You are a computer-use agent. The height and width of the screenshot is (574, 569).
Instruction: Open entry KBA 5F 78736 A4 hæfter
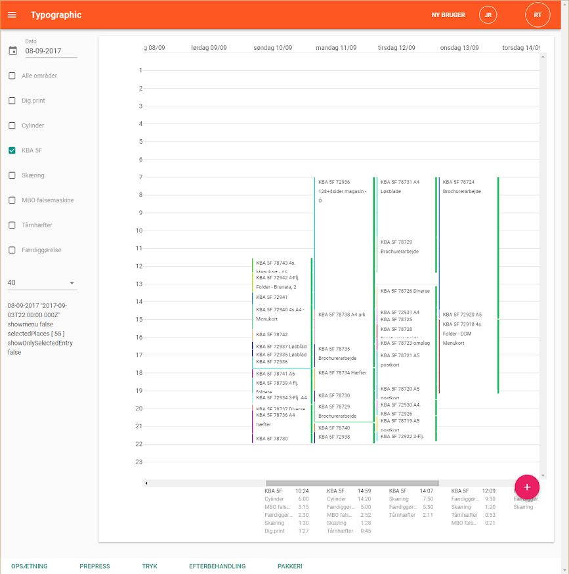tap(281, 422)
